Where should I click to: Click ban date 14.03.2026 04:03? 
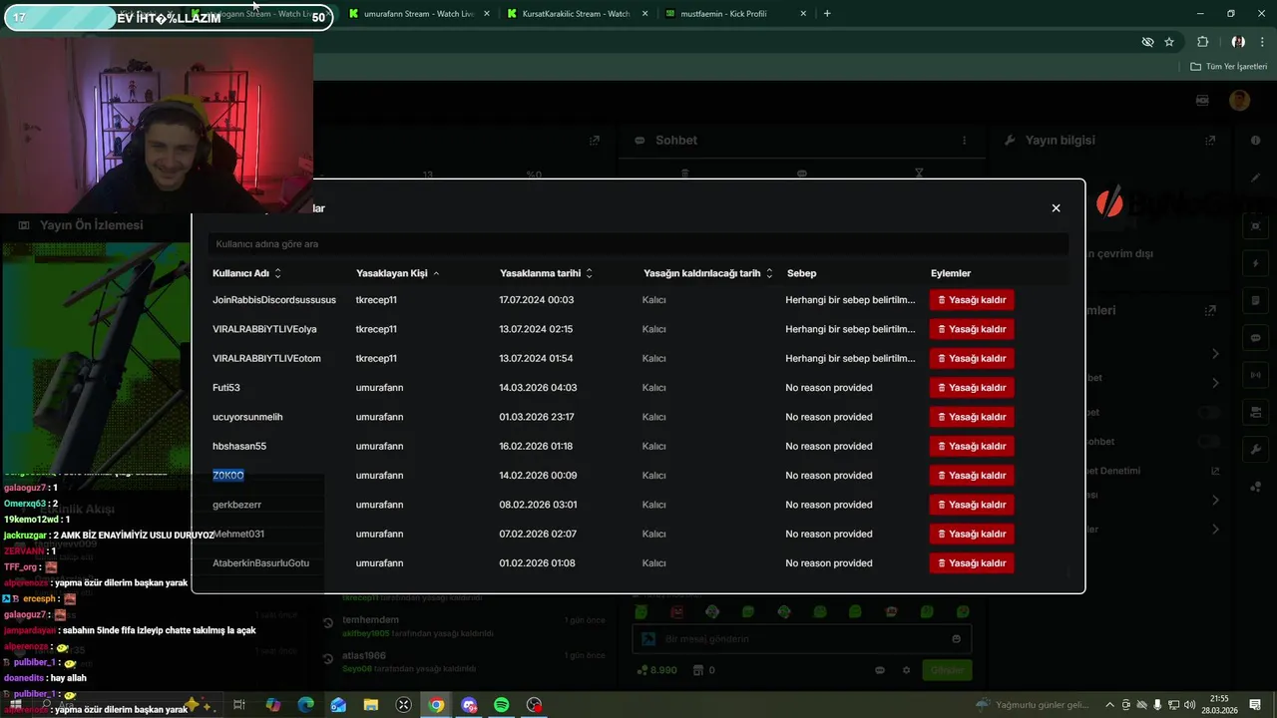pos(538,388)
